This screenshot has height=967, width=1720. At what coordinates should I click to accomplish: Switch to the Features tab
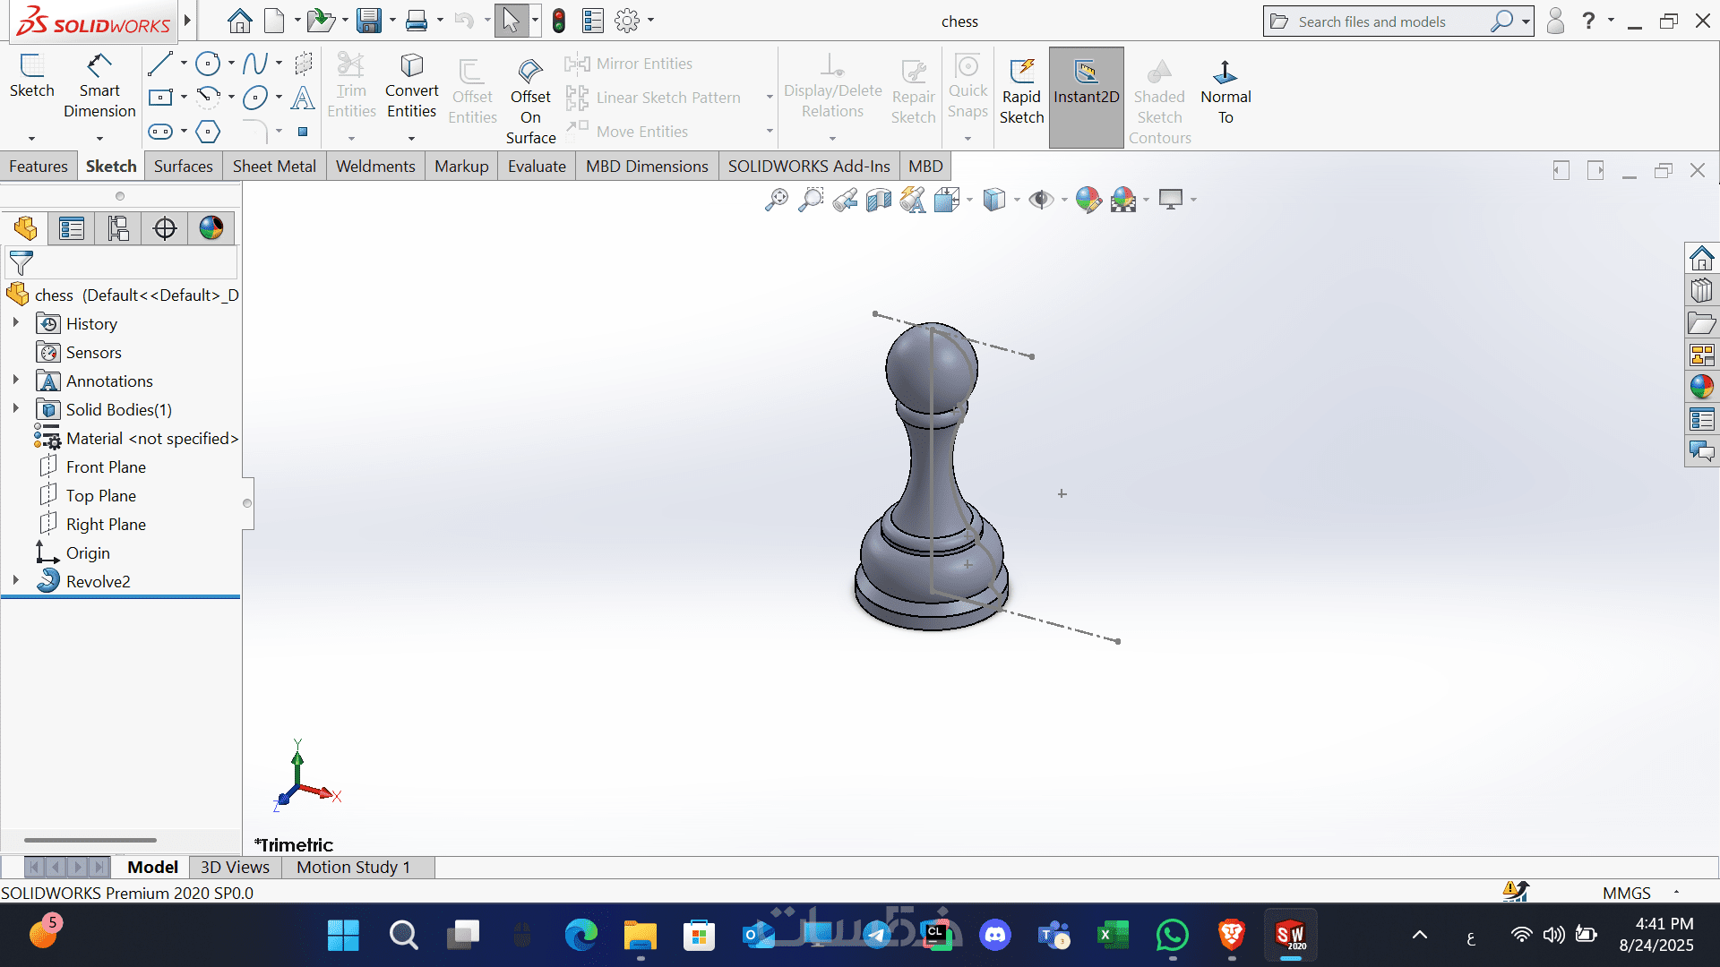pos(39,167)
